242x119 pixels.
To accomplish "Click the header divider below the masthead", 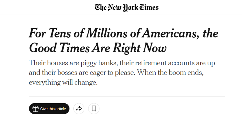I will tap(121, 14).
